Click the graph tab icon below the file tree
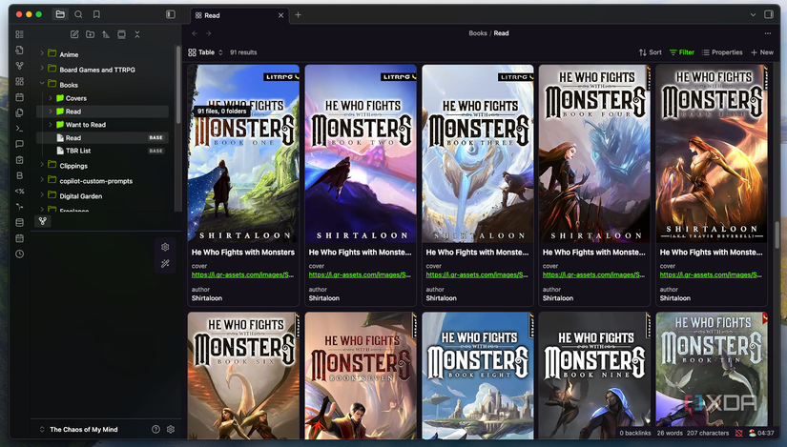 pyautogui.click(x=43, y=221)
